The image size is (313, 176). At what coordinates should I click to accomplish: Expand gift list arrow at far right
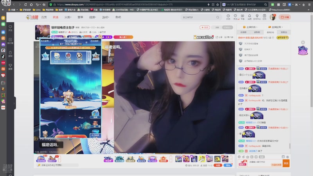(231, 159)
